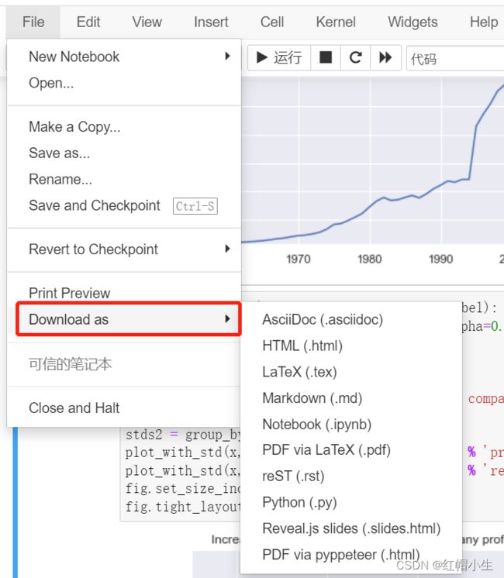This screenshot has height=578, width=504.
Task: Download as PDF via pyppeteer (.html)
Action: (x=351, y=555)
